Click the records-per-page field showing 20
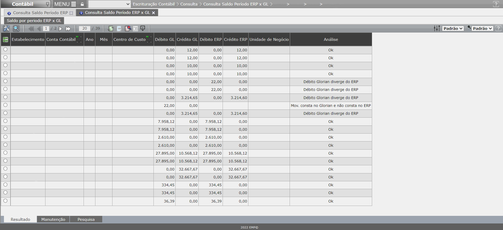Image resolution: width=503 pixels, height=230 pixels. [x=84, y=29]
